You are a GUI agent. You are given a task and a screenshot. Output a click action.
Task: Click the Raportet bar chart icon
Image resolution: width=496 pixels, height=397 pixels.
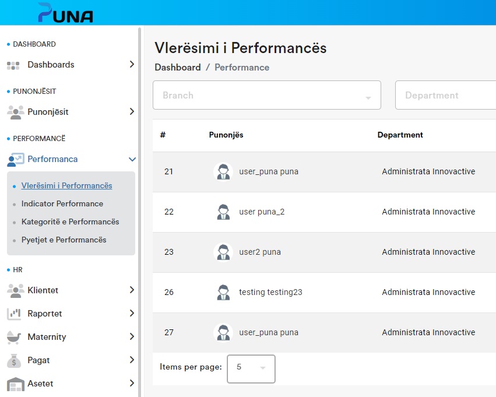point(14,314)
